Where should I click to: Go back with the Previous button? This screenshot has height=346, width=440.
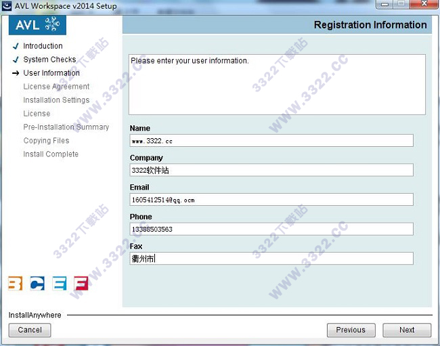click(351, 330)
